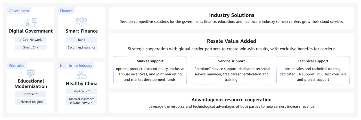Choose the Smart City tag

coord(31,47)
